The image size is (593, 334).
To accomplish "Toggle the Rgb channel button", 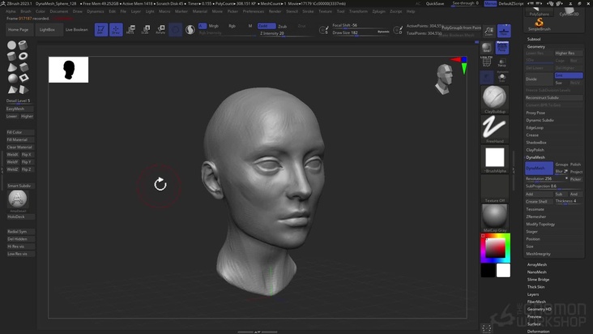I will (232, 26).
